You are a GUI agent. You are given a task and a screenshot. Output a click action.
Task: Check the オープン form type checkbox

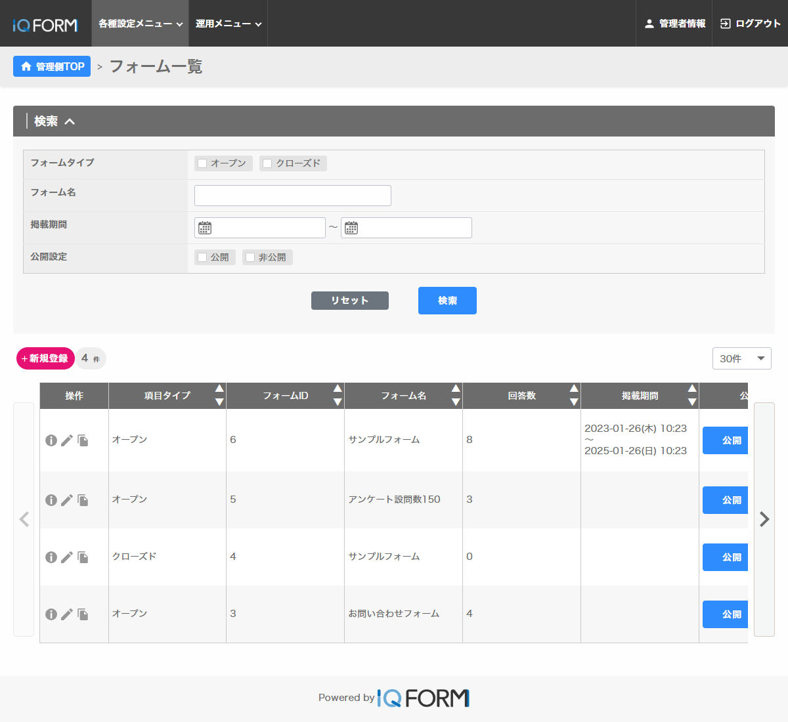(203, 163)
